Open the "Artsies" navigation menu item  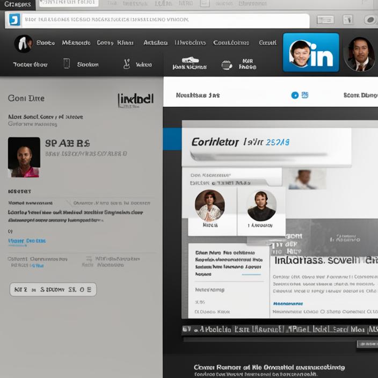[x=155, y=42]
